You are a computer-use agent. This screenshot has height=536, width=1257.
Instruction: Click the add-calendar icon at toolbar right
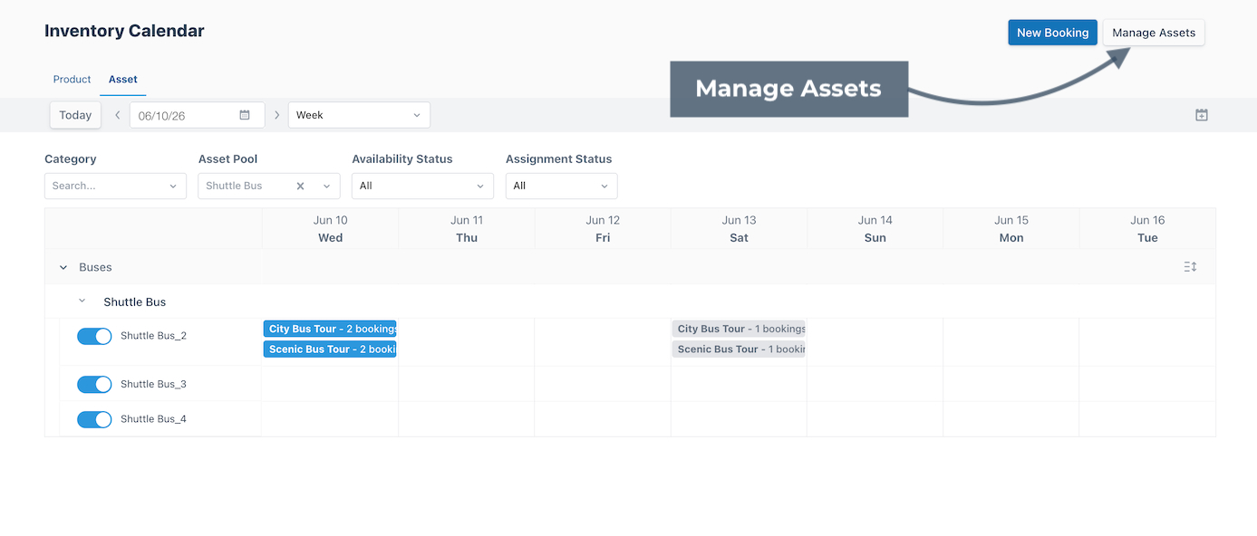click(x=1202, y=115)
